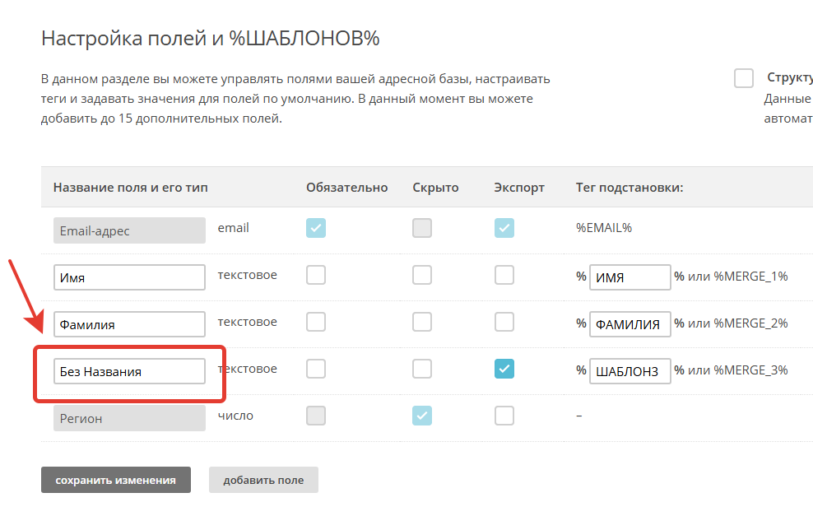Viewport: 813px width, 530px height.
Task: Edit the ШАБЛОН3 merge tag input
Action: [x=629, y=371]
